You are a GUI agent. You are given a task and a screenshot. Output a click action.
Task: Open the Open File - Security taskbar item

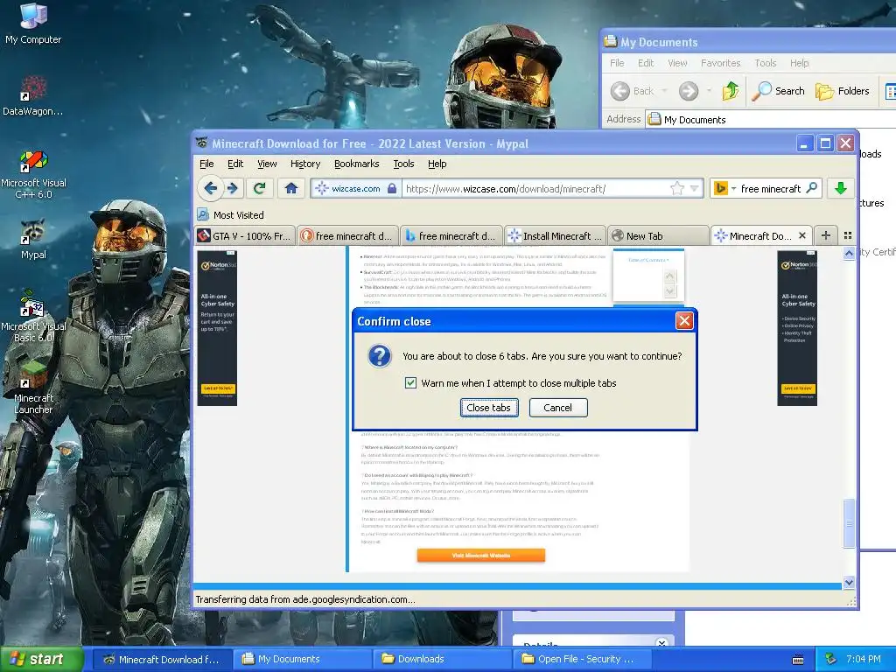point(582,659)
